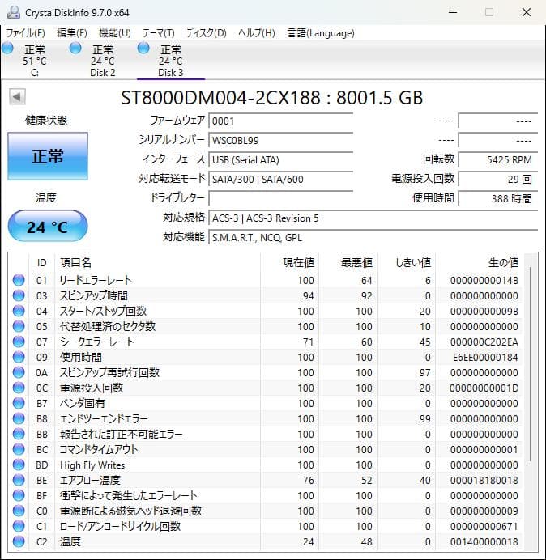
Task: Click the features field S.M.A.R.T., NCQ, GPL
Action: (373, 237)
